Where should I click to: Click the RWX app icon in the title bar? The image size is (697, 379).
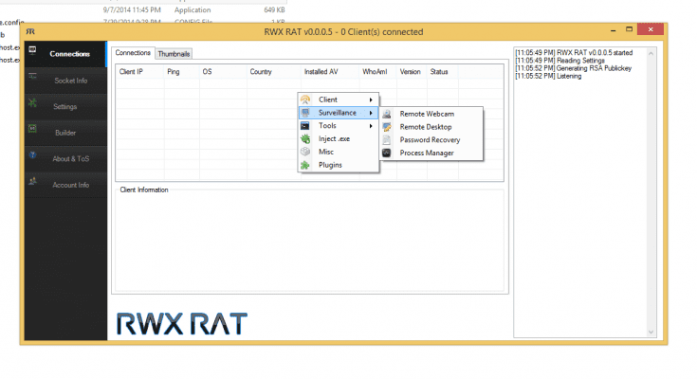coord(32,31)
